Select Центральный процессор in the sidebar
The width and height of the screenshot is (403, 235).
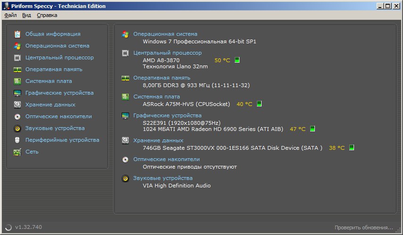click(x=59, y=58)
